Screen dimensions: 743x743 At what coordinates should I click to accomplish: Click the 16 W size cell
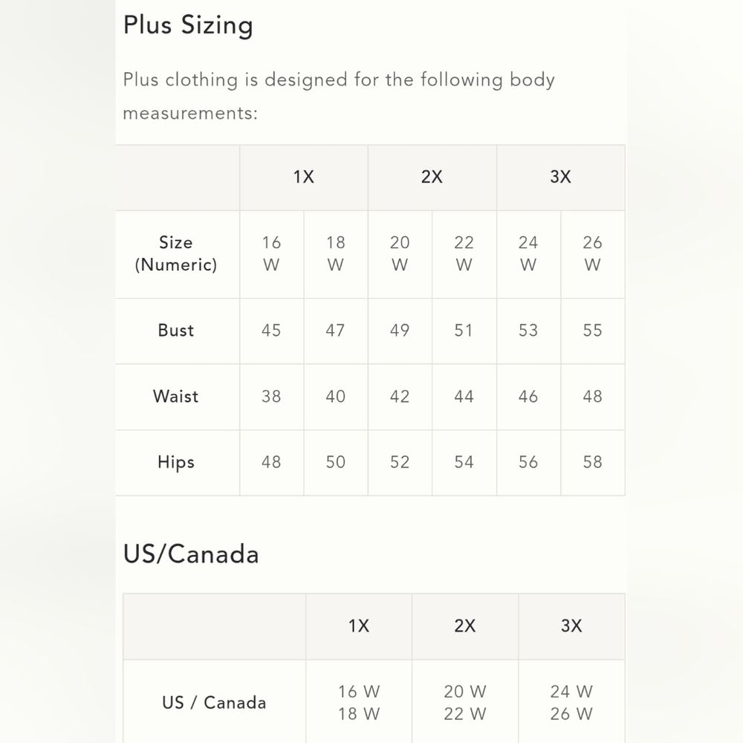(x=271, y=254)
